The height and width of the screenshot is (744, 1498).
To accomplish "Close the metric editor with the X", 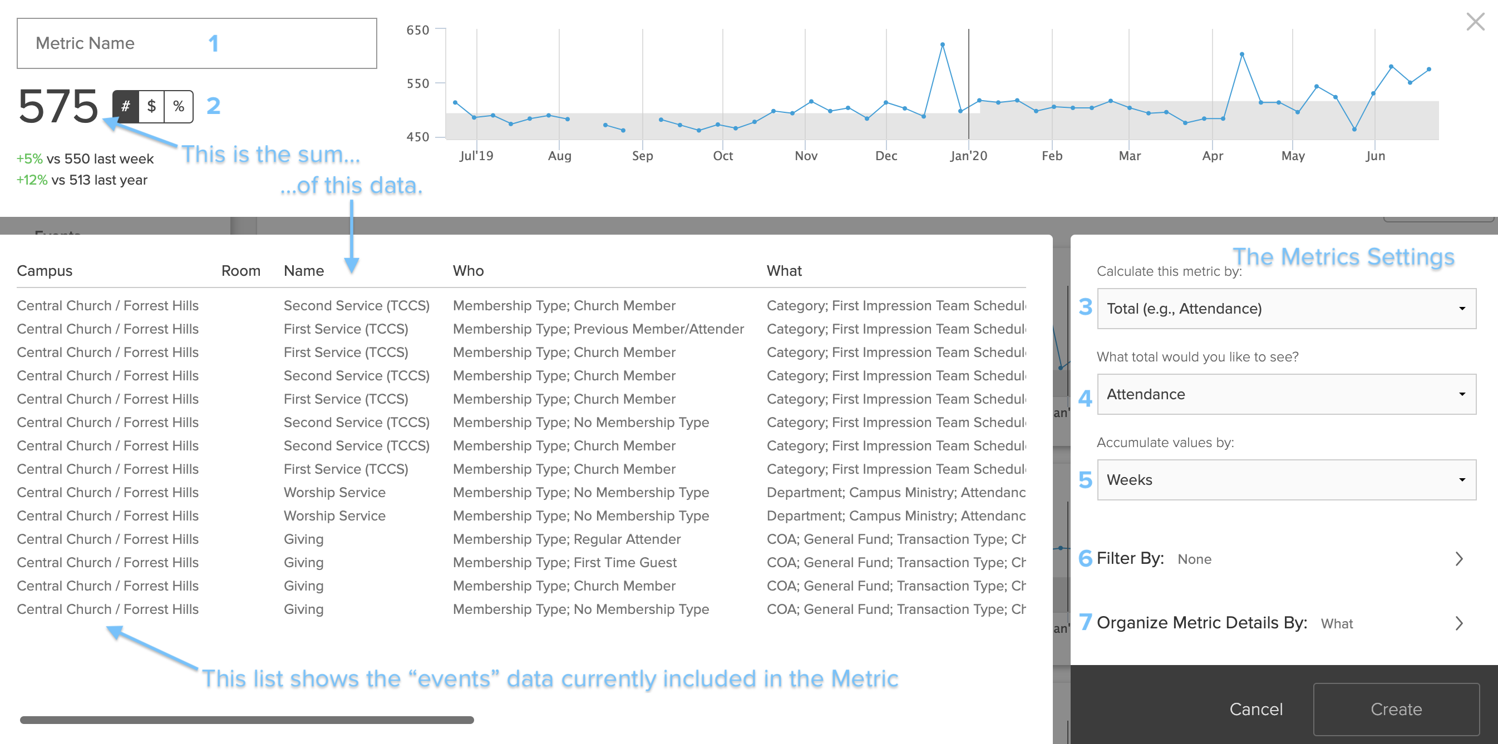I will point(1475,22).
